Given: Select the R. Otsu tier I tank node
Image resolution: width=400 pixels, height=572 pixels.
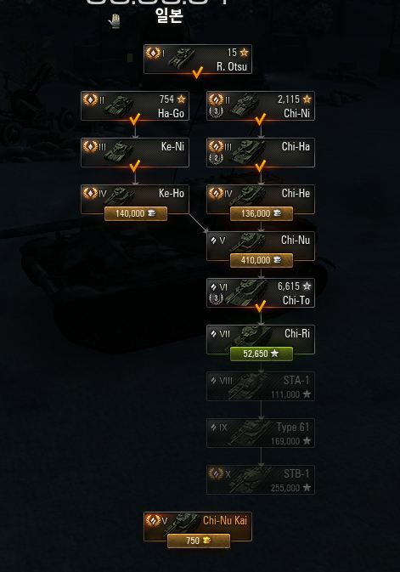Looking at the screenshot, I should 198,59.
